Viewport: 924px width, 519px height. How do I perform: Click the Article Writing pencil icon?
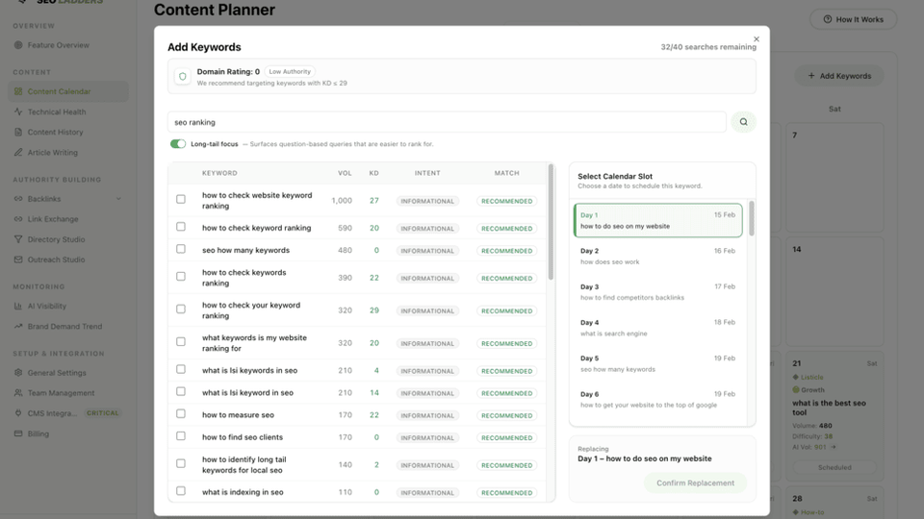[18, 153]
